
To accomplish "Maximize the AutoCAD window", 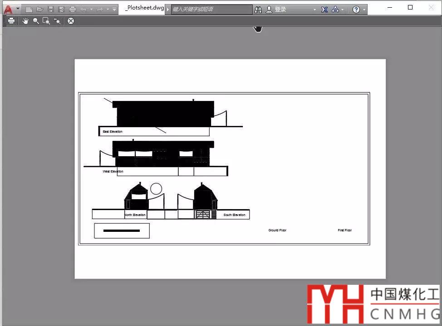I will (x=410, y=8).
